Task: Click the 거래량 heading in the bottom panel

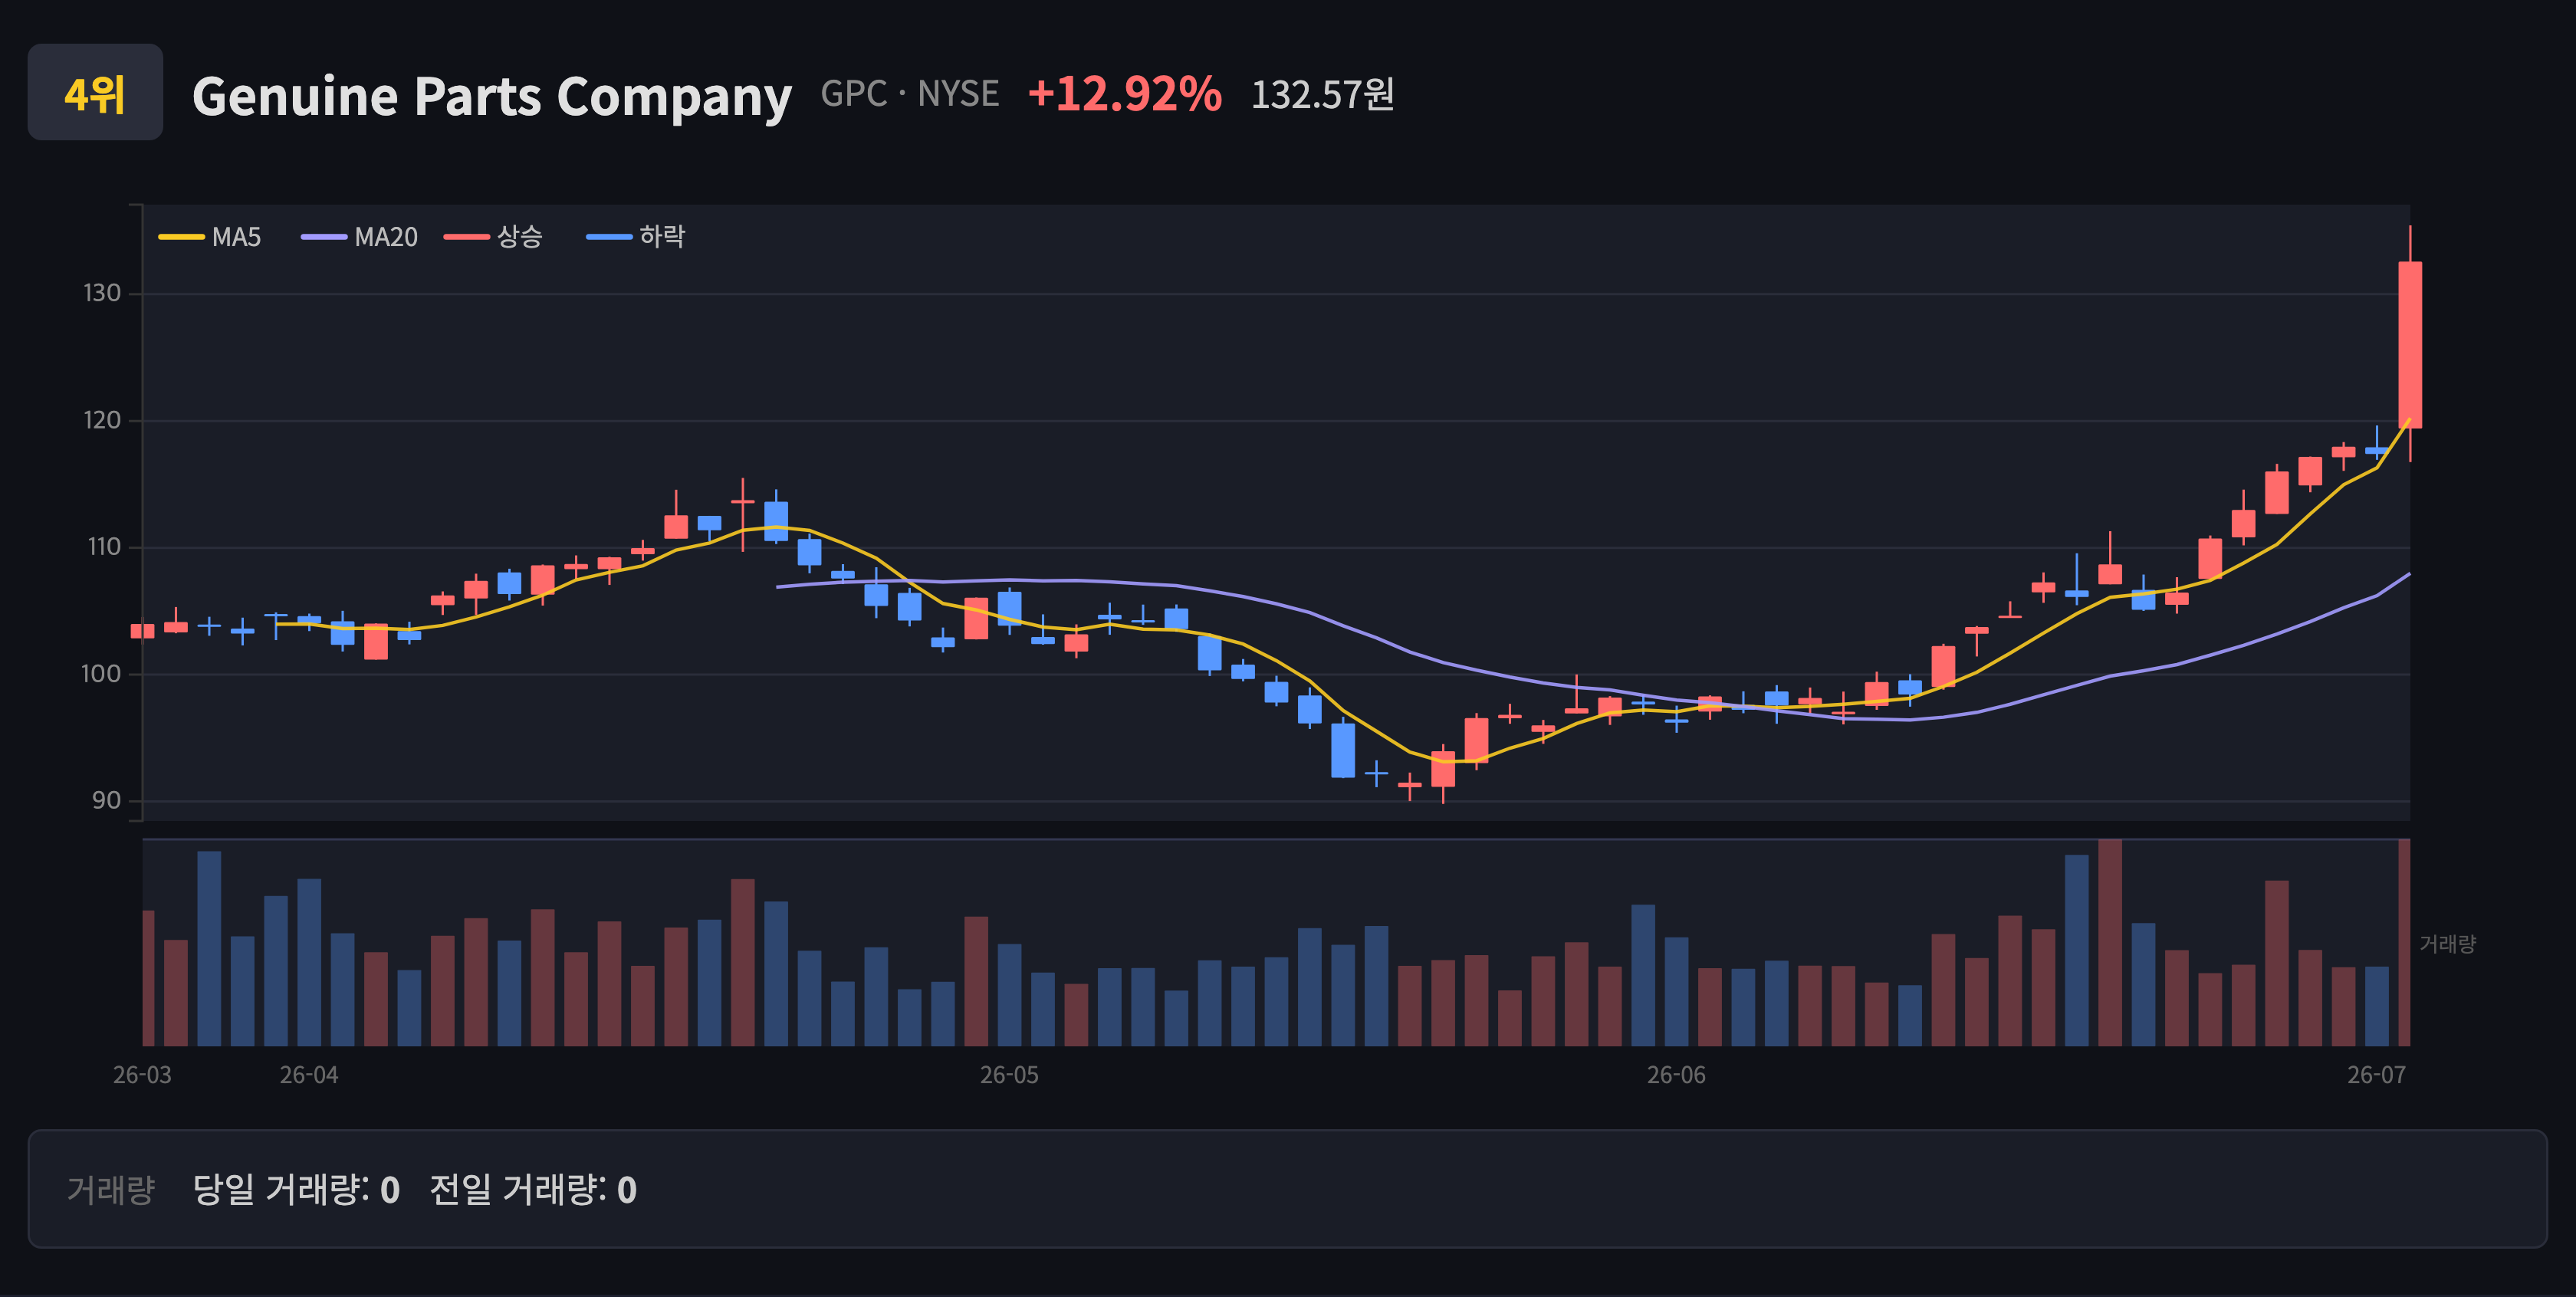Action: 111,1189
